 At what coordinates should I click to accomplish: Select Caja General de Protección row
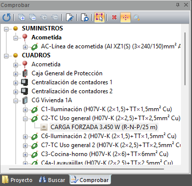[x=67, y=73]
